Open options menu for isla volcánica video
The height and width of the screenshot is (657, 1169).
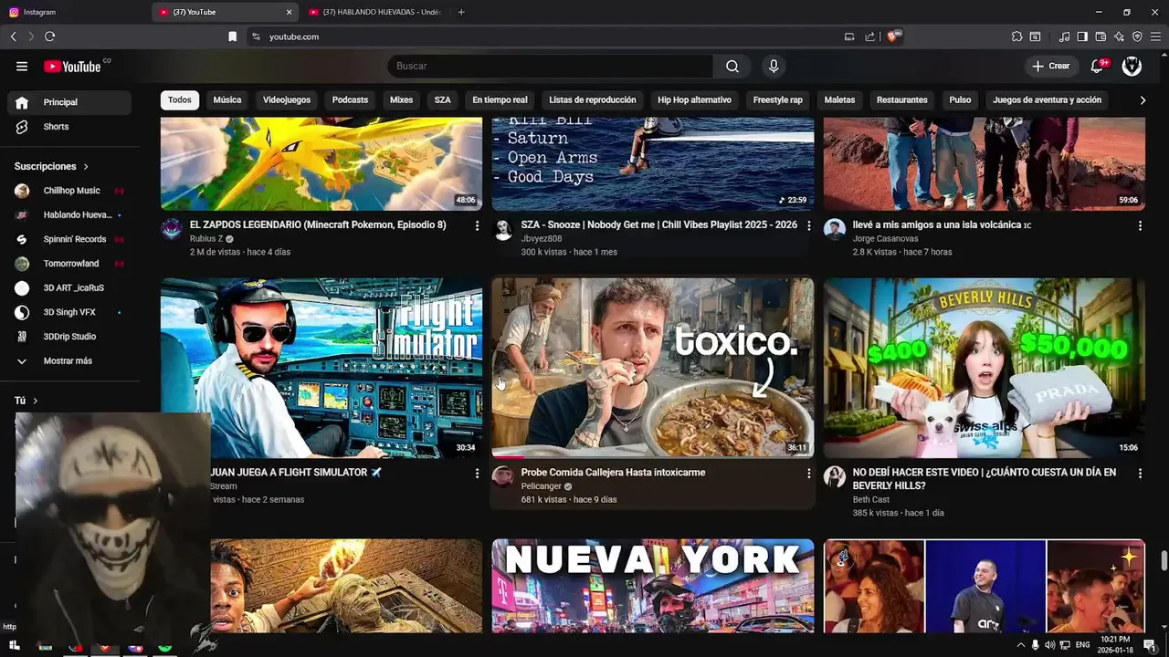[x=1140, y=225]
